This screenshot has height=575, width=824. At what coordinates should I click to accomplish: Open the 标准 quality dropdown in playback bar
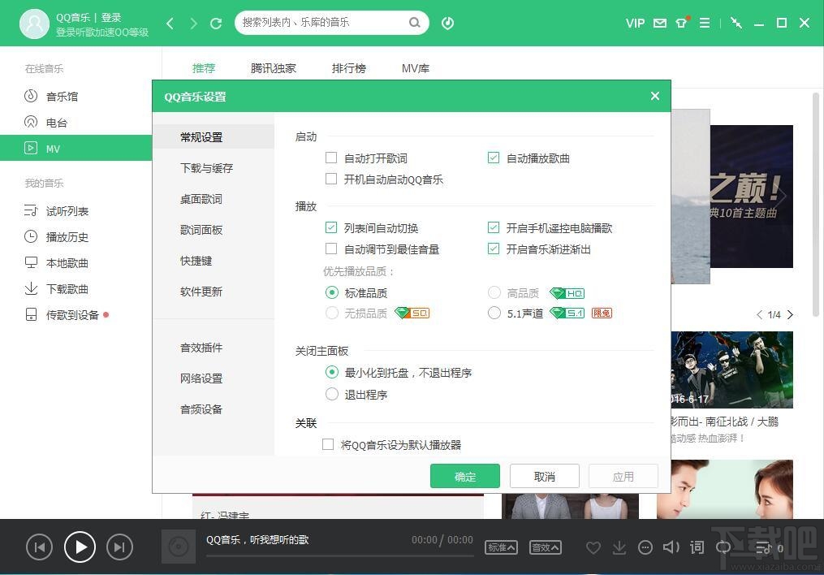click(501, 547)
